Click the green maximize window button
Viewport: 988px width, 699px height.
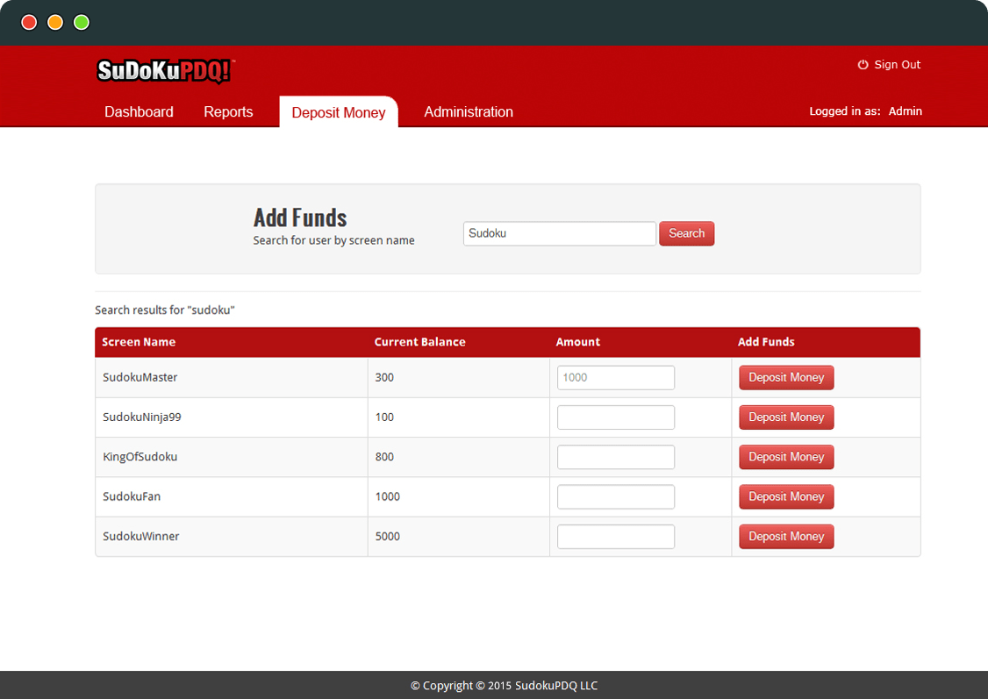click(x=82, y=23)
